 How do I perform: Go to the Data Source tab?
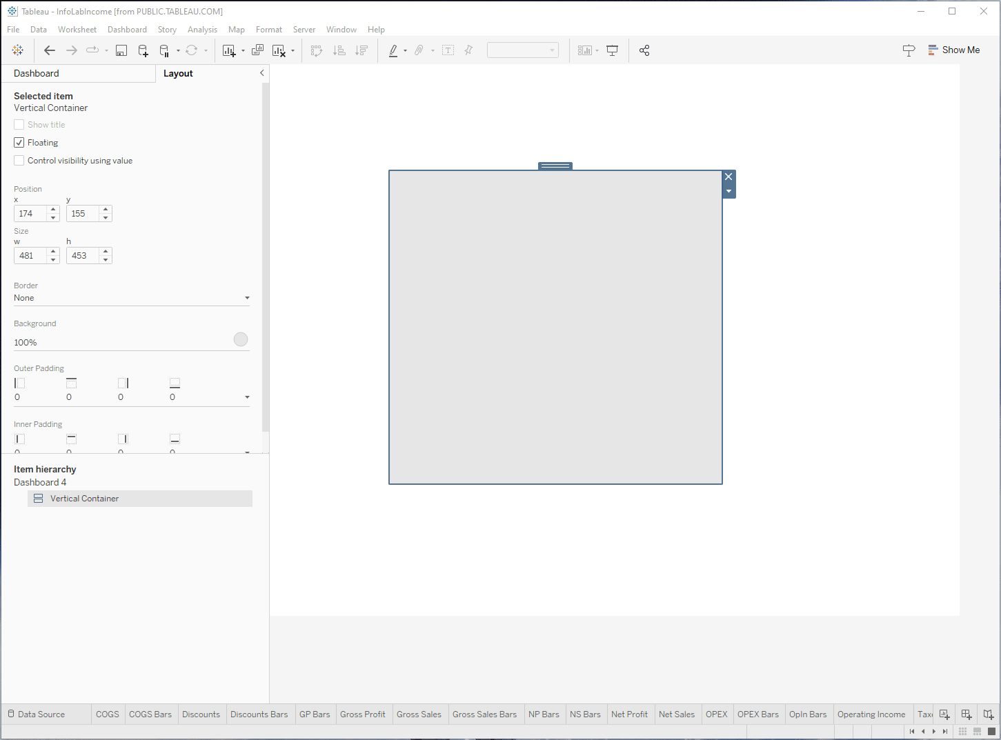pyautogui.click(x=41, y=714)
